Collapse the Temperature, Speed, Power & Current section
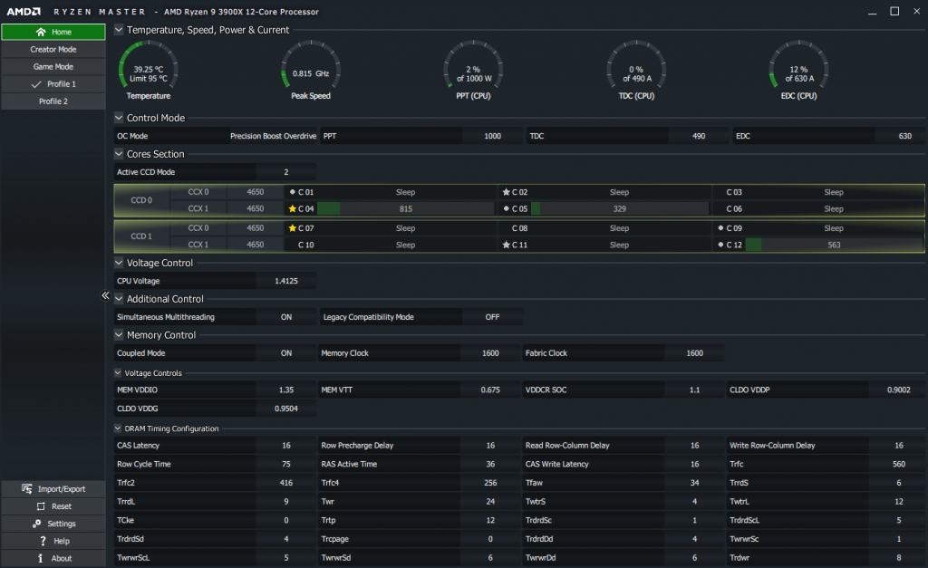Image resolution: width=928 pixels, height=568 pixels. [x=119, y=30]
